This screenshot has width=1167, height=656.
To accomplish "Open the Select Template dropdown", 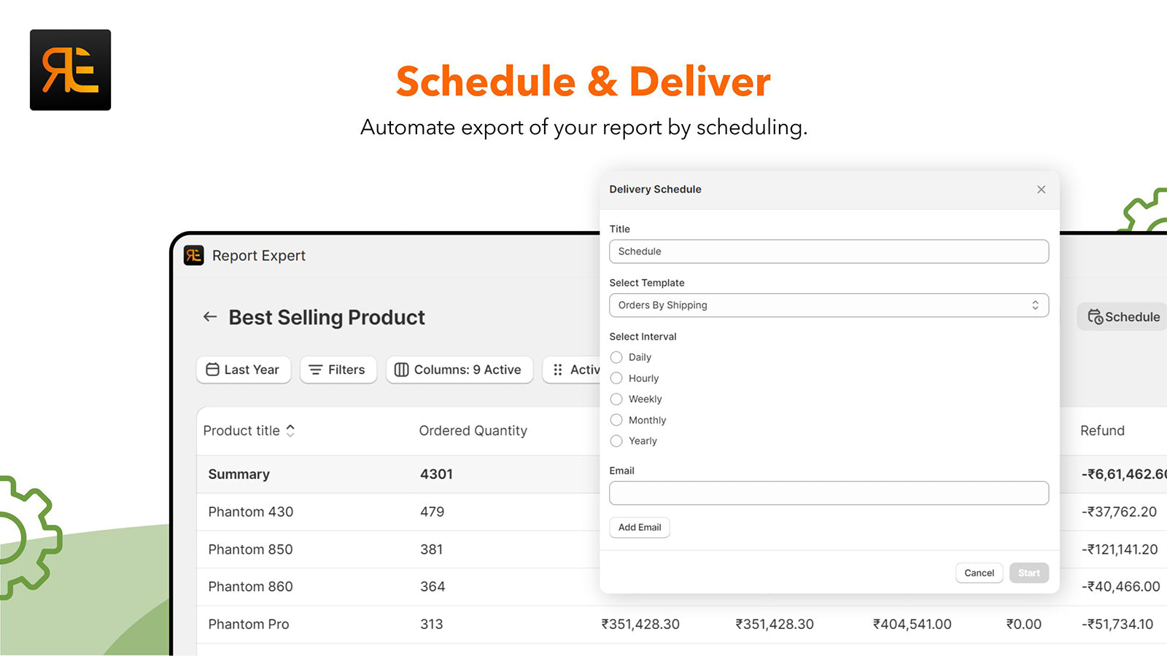I will (x=829, y=305).
